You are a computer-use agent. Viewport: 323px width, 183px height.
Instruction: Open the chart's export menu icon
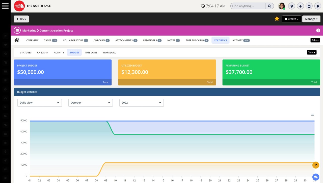point(312,115)
